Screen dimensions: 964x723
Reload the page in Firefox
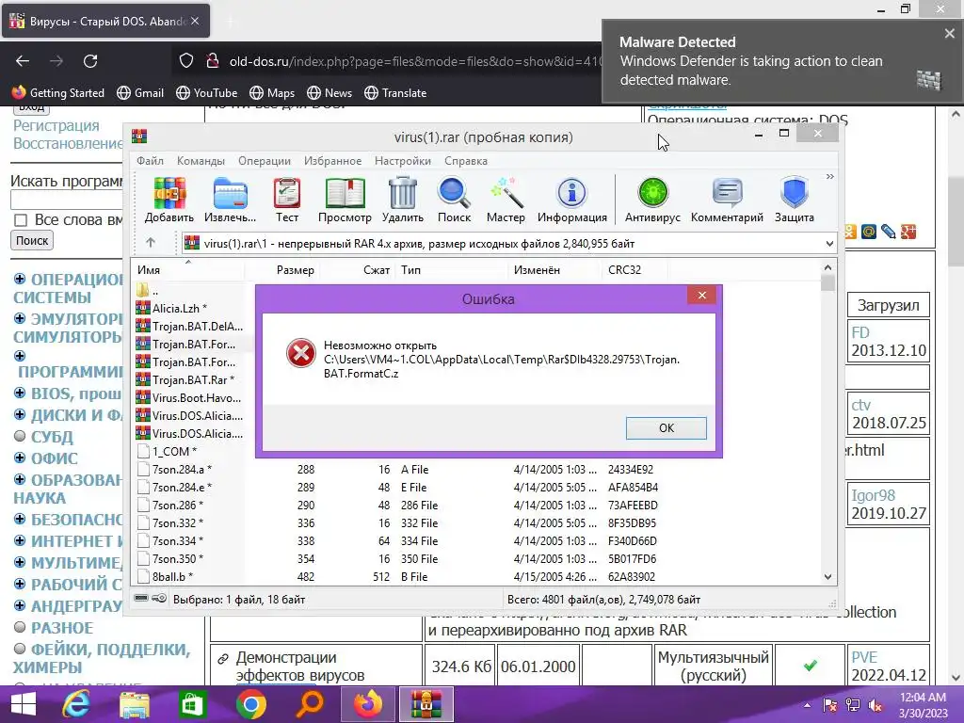click(x=90, y=61)
